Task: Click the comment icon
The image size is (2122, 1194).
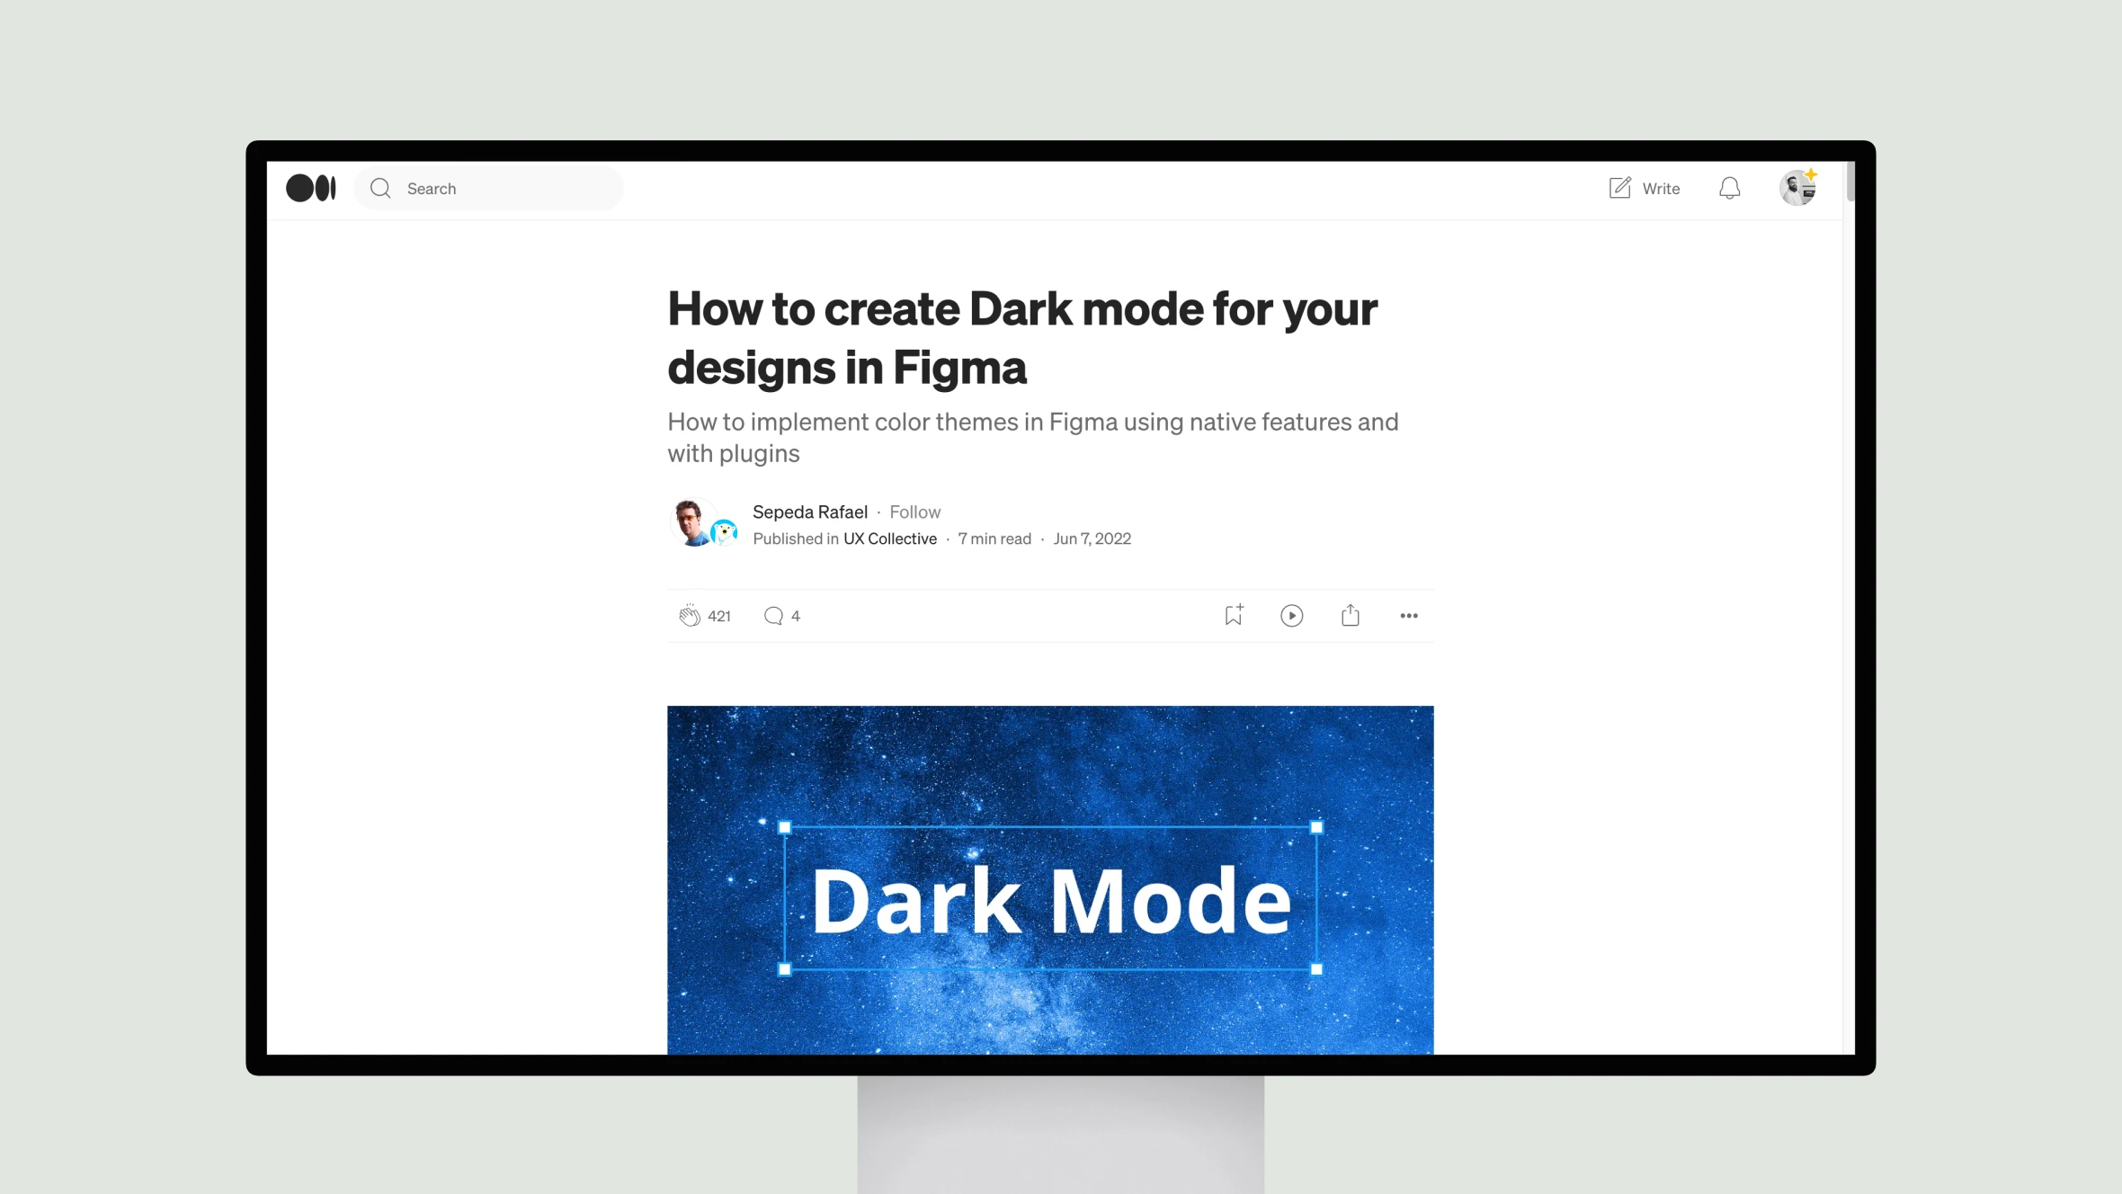Action: point(774,614)
